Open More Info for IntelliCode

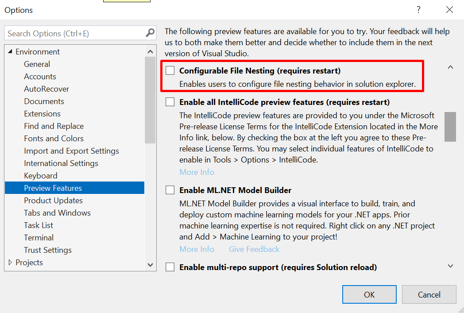pos(197,172)
